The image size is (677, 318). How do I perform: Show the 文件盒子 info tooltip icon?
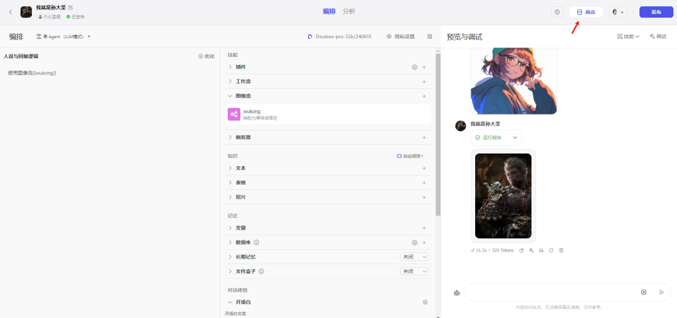click(261, 272)
